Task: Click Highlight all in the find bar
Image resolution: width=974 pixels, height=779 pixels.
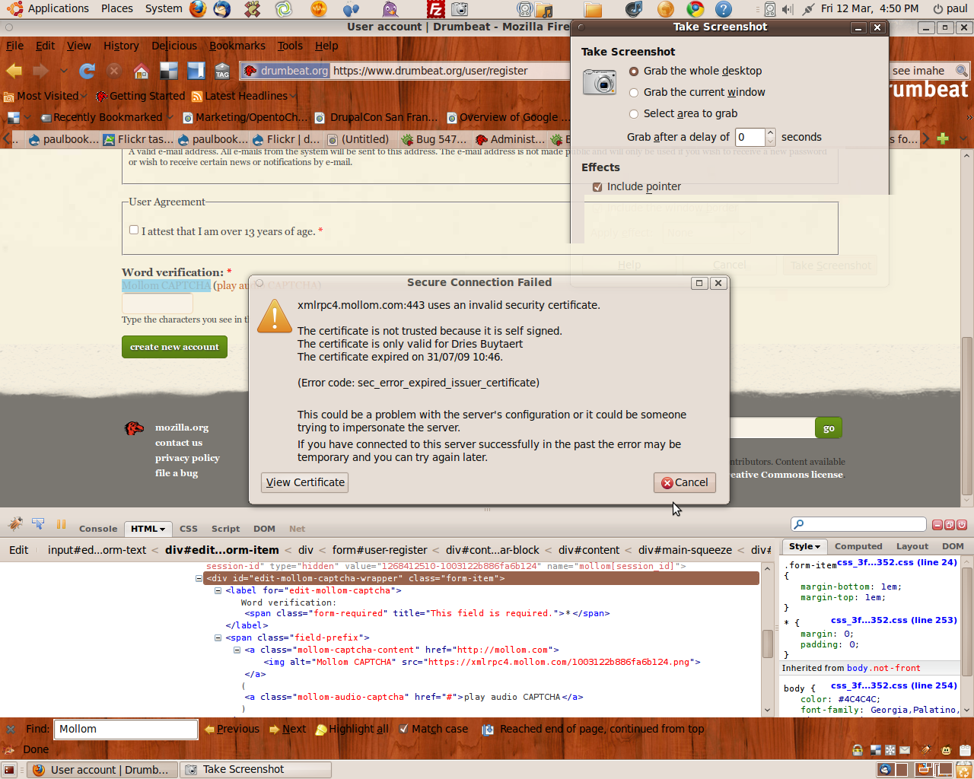Action: tap(352, 729)
